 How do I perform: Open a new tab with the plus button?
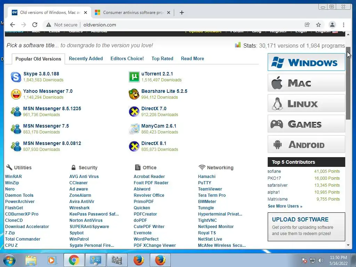coord(181,13)
